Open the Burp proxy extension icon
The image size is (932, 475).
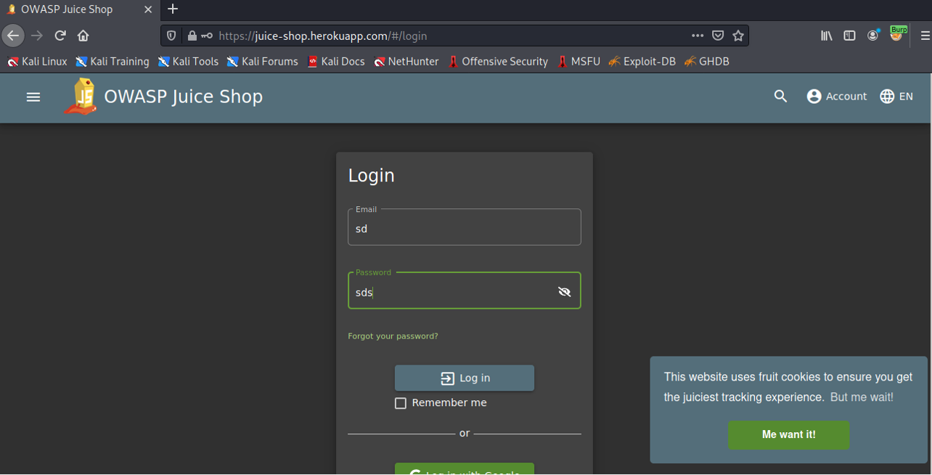coord(898,34)
